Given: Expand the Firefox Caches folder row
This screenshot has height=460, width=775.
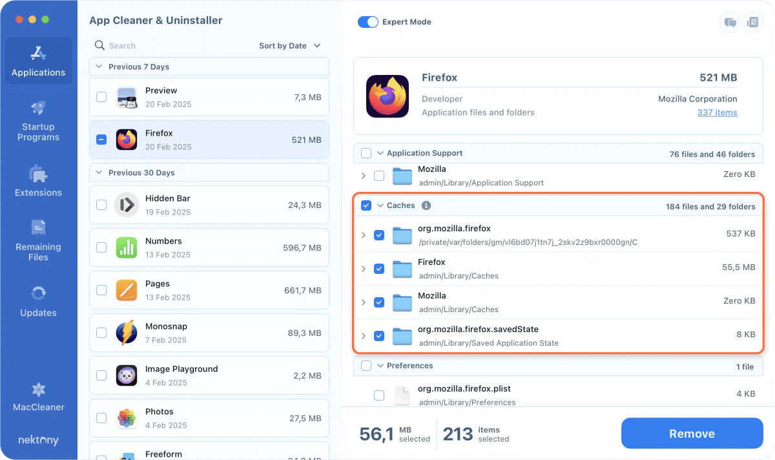Looking at the screenshot, I should (x=364, y=269).
